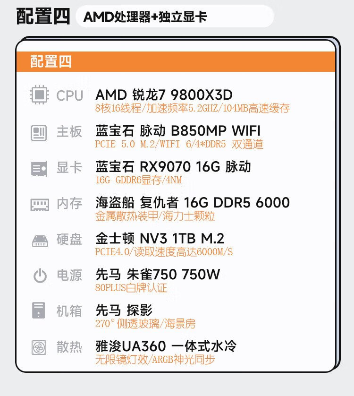
Task: Click 金士顿 NV3 1TB M.2 entry
Action: tap(160, 239)
